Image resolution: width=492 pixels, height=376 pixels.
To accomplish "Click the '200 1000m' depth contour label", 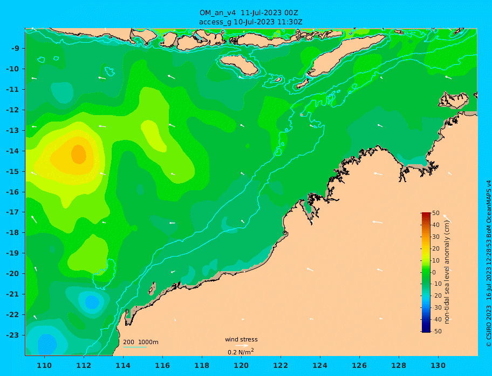I will 141,342.
